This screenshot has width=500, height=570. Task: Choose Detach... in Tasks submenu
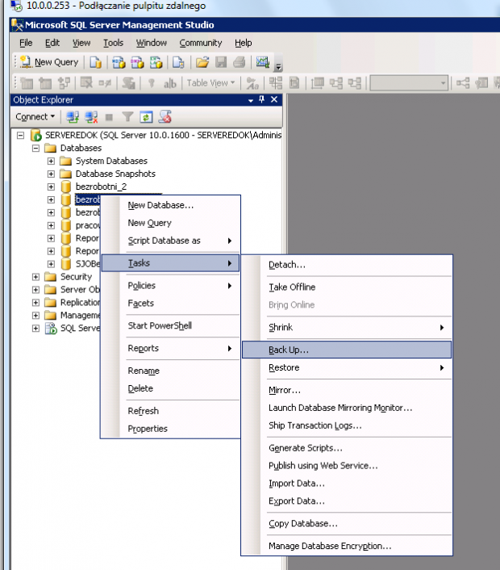(347, 265)
